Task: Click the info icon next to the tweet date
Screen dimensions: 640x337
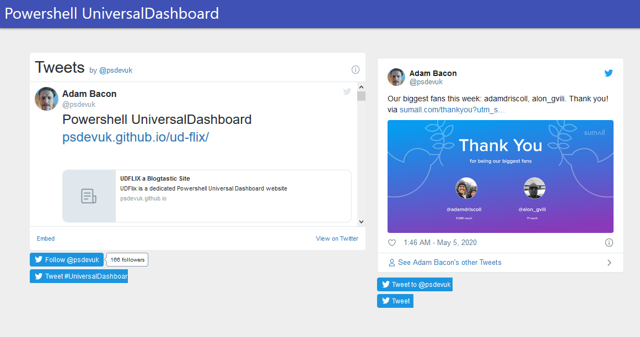Action: coord(609,242)
